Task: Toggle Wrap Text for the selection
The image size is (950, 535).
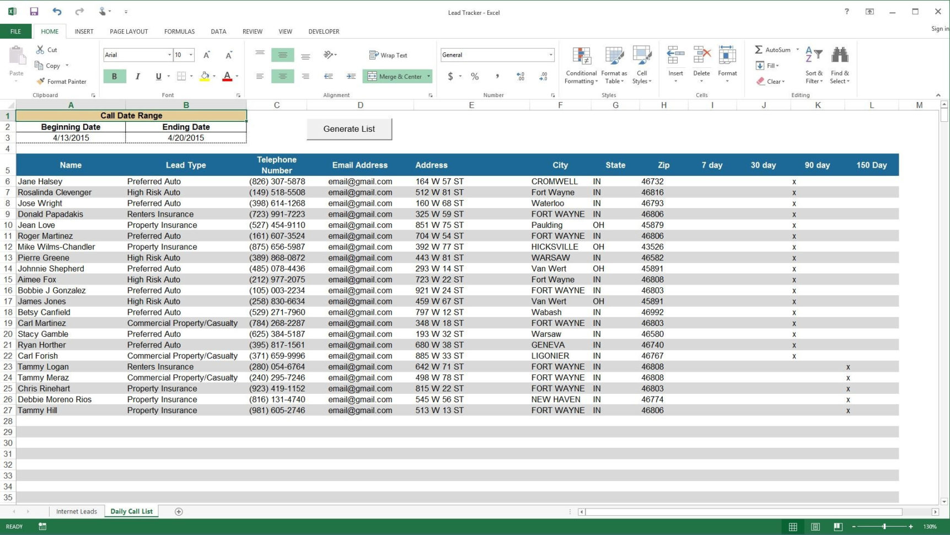Action: pos(389,55)
